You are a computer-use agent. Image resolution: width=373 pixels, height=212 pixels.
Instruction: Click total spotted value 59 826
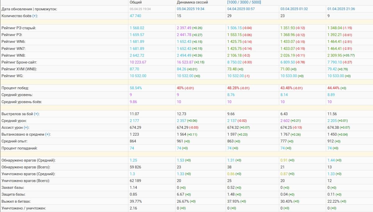136,167
